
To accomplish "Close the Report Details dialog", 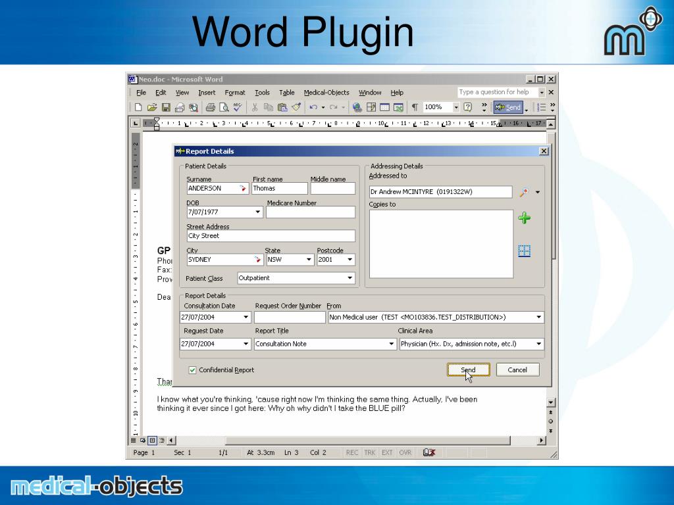I will (x=544, y=151).
